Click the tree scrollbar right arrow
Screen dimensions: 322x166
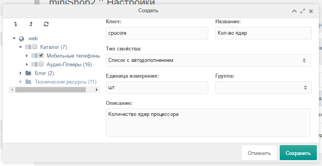[x=97, y=90]
